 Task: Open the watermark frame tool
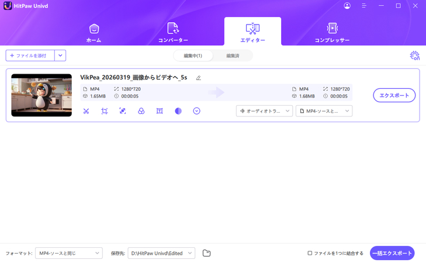click(x=160, y=111)
